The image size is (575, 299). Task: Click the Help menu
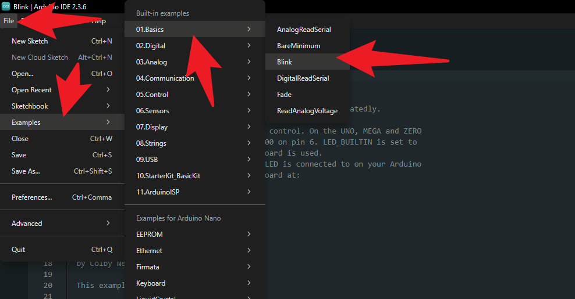(x=98, y=21)
